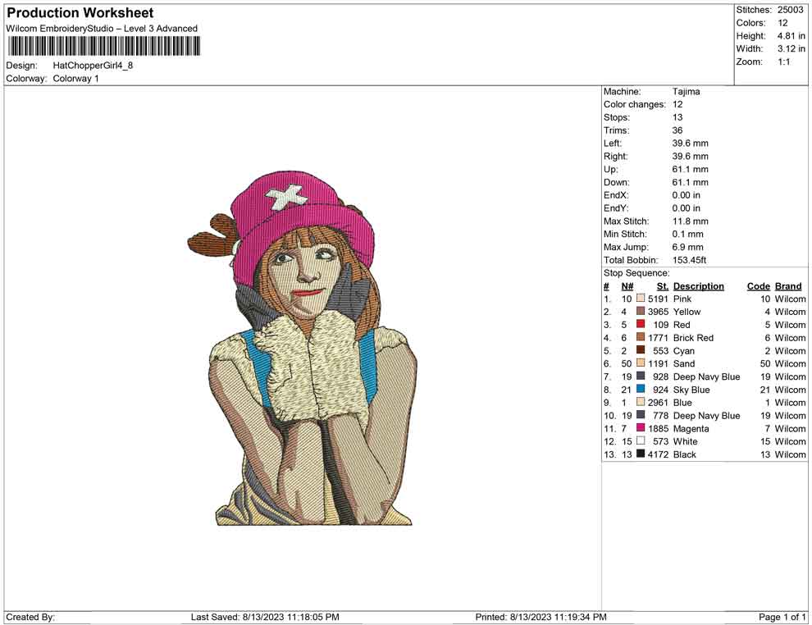Click the Stops value 13
Viewport: 812px width, 625px height.
pos(677,117)
